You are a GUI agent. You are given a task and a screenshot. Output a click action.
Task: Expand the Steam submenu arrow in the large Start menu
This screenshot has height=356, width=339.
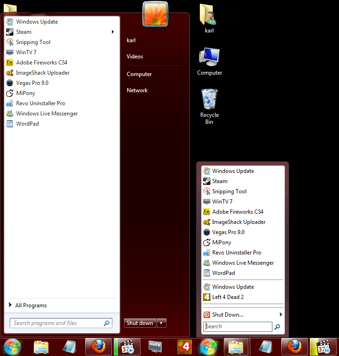[113, 32]
